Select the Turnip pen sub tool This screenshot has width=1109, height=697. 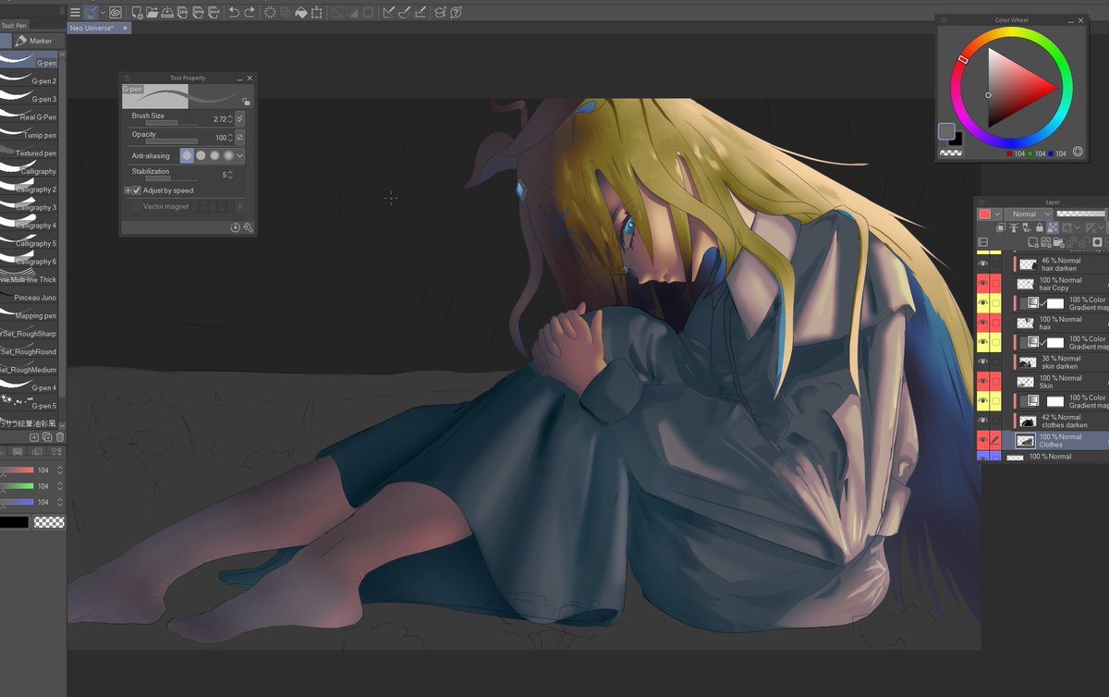pos(30,135)
